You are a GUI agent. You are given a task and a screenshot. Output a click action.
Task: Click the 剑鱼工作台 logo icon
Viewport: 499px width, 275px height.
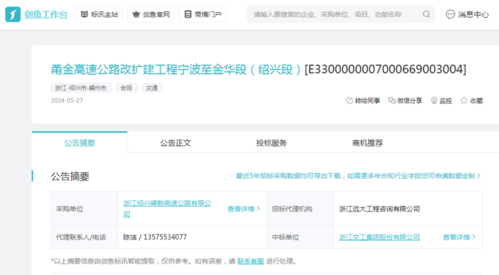pos(13,14)
